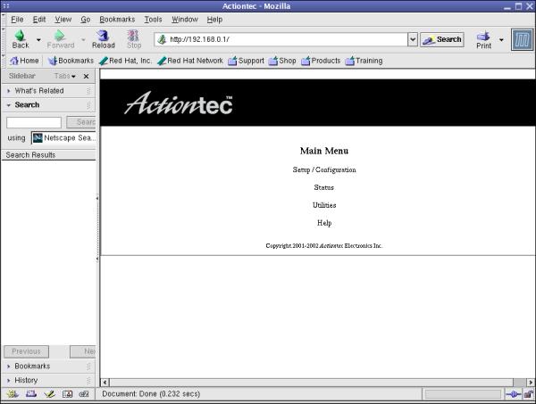Go to Home in the personal toolbar
The image size is (536, 404).
pos(24,61)
